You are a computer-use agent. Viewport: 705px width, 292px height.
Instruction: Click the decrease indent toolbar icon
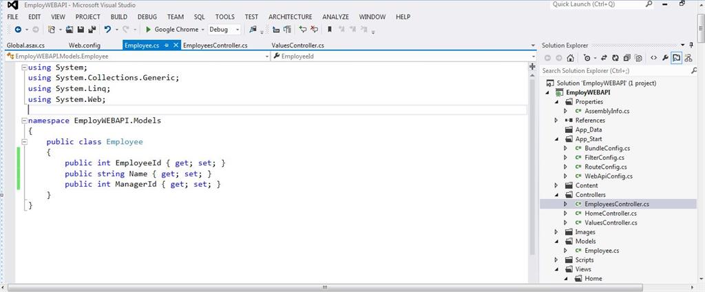(276, 29)
